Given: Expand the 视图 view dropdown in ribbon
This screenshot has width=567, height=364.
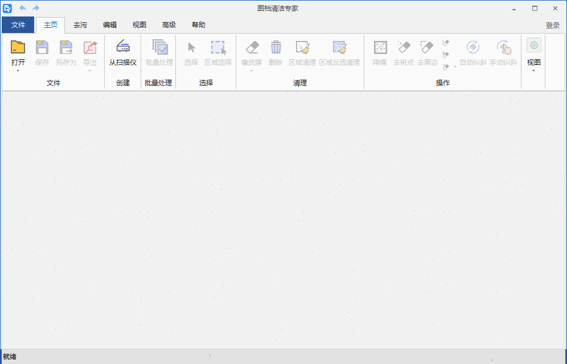Looking at the screenshot, I should (533, 71).
